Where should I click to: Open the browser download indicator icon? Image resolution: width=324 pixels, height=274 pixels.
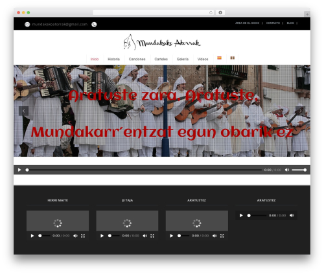[x=220, y=12]
